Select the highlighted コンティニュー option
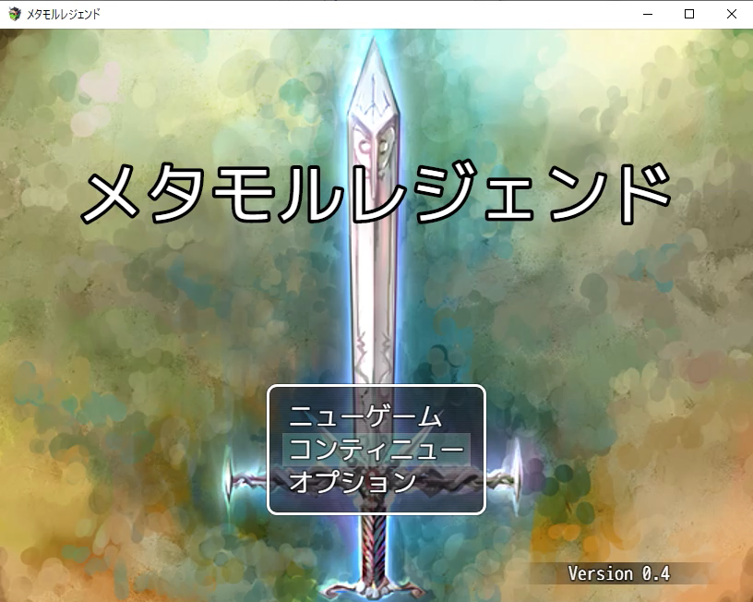Viewport: 753px width, 602px height. click(376, 449)
